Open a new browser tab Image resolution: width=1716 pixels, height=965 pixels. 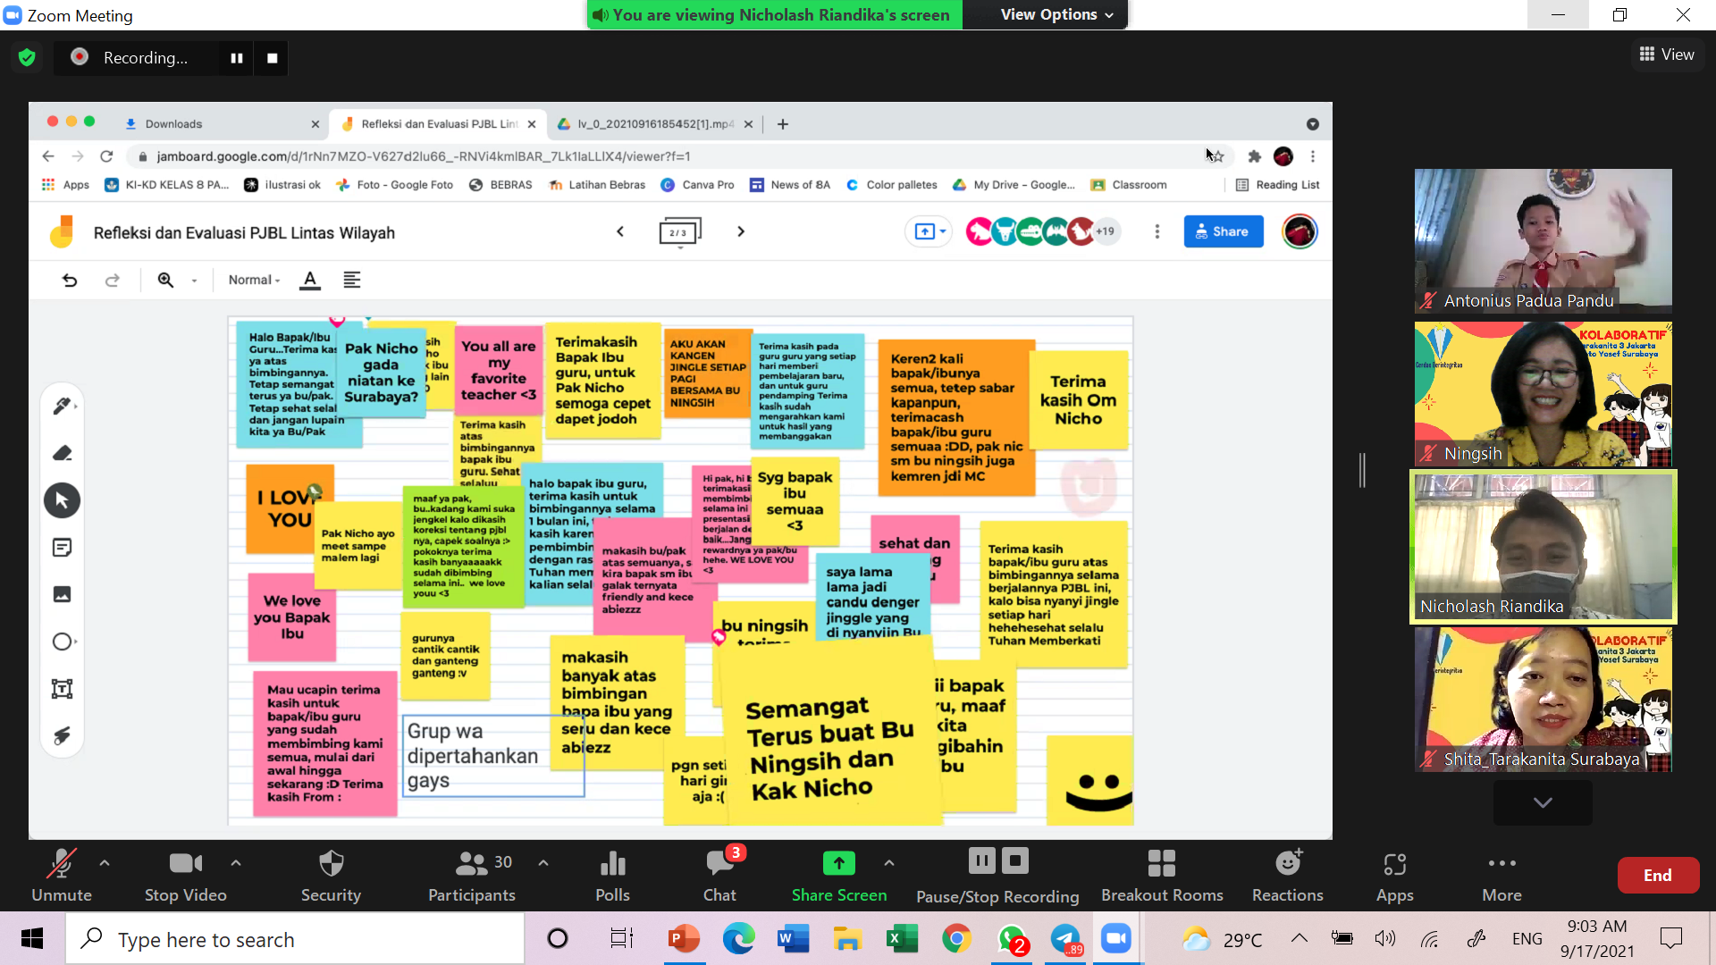click(783, 124)
